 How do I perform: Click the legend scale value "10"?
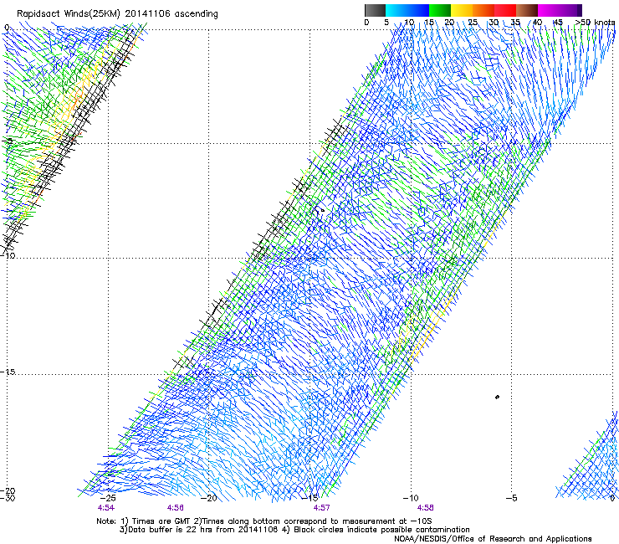click(409, 22)
